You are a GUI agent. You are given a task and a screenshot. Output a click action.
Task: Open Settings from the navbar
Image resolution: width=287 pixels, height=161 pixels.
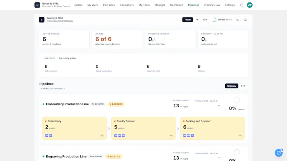[x=230, y=5]
